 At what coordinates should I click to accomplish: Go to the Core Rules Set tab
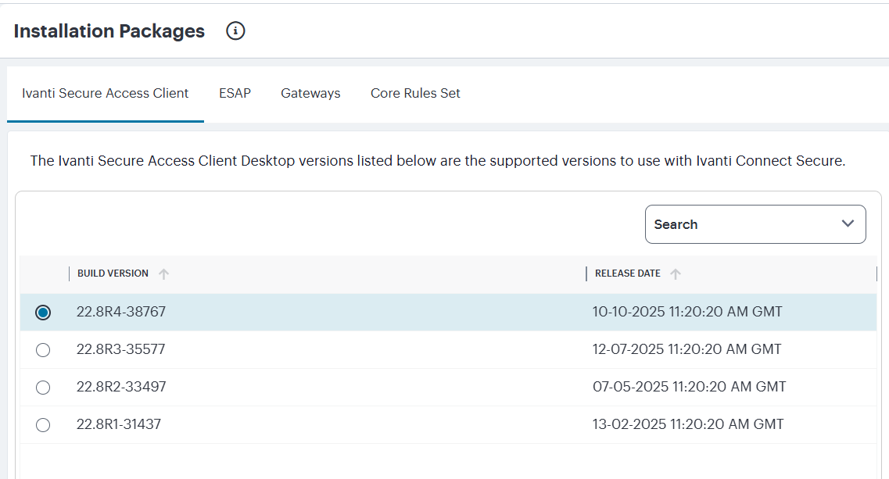[415, 93]
